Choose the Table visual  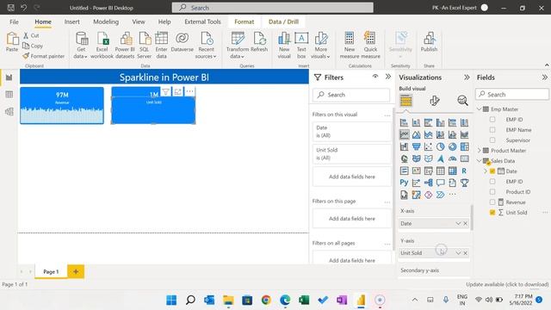point(440,170)
